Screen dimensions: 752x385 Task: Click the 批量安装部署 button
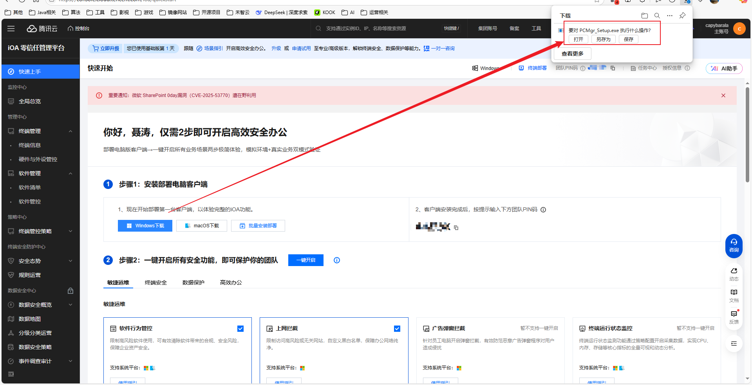tap(258, 226)
